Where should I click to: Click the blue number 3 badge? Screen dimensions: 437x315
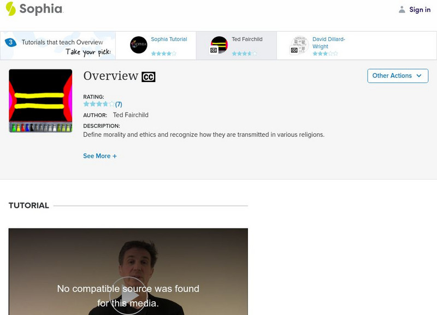click(10, 43)
